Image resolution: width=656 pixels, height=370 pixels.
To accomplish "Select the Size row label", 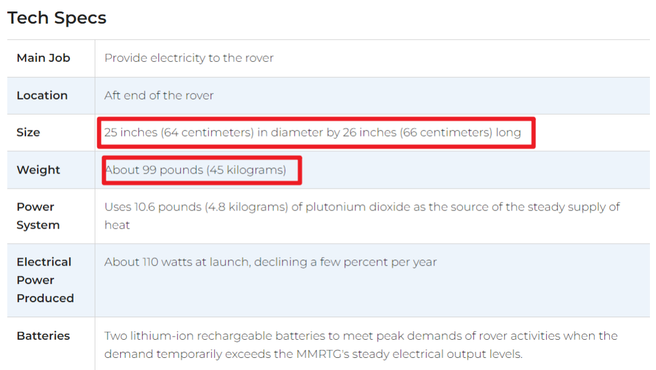I will [28, 133].
